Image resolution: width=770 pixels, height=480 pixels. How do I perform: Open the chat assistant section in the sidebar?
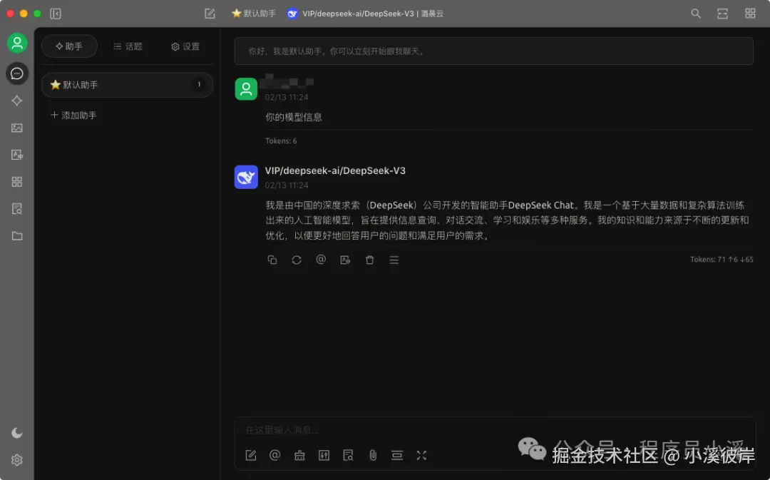point(17,73)
